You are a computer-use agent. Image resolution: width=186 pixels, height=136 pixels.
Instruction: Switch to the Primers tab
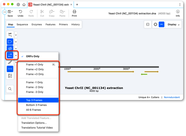coord(63,24)
